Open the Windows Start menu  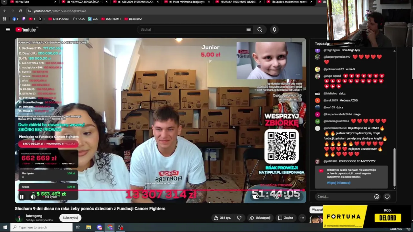click(5, 227)
